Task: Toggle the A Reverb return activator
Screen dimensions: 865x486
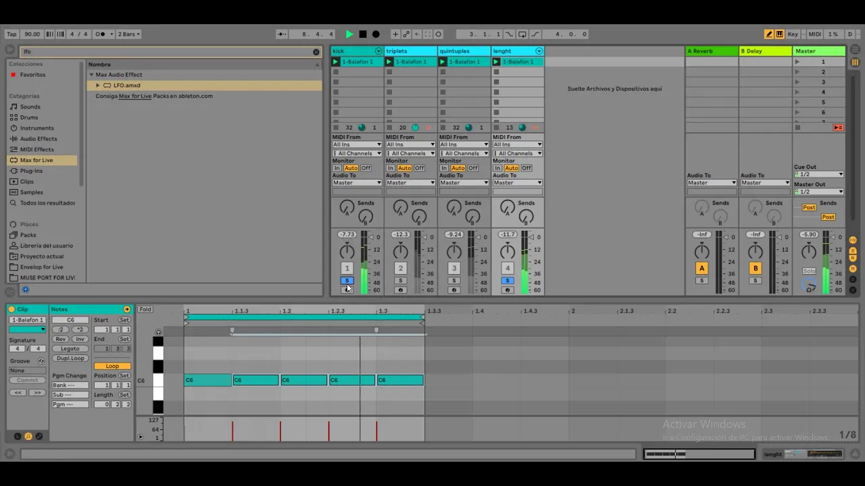Action: click(701, 269)
